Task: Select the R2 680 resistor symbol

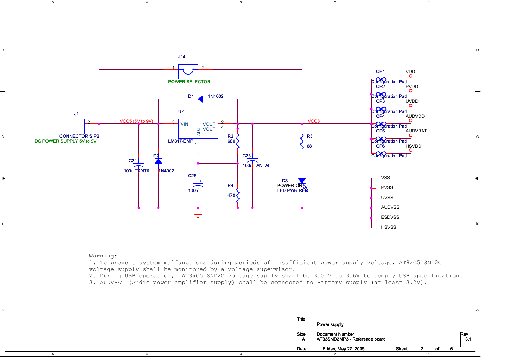Action: pyautogui.click(x=238, y=141)
